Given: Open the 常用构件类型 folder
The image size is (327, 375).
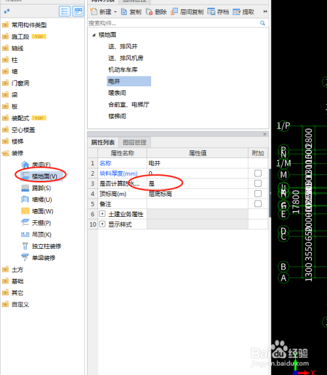Looking at the screenshot, I should 24,25.
